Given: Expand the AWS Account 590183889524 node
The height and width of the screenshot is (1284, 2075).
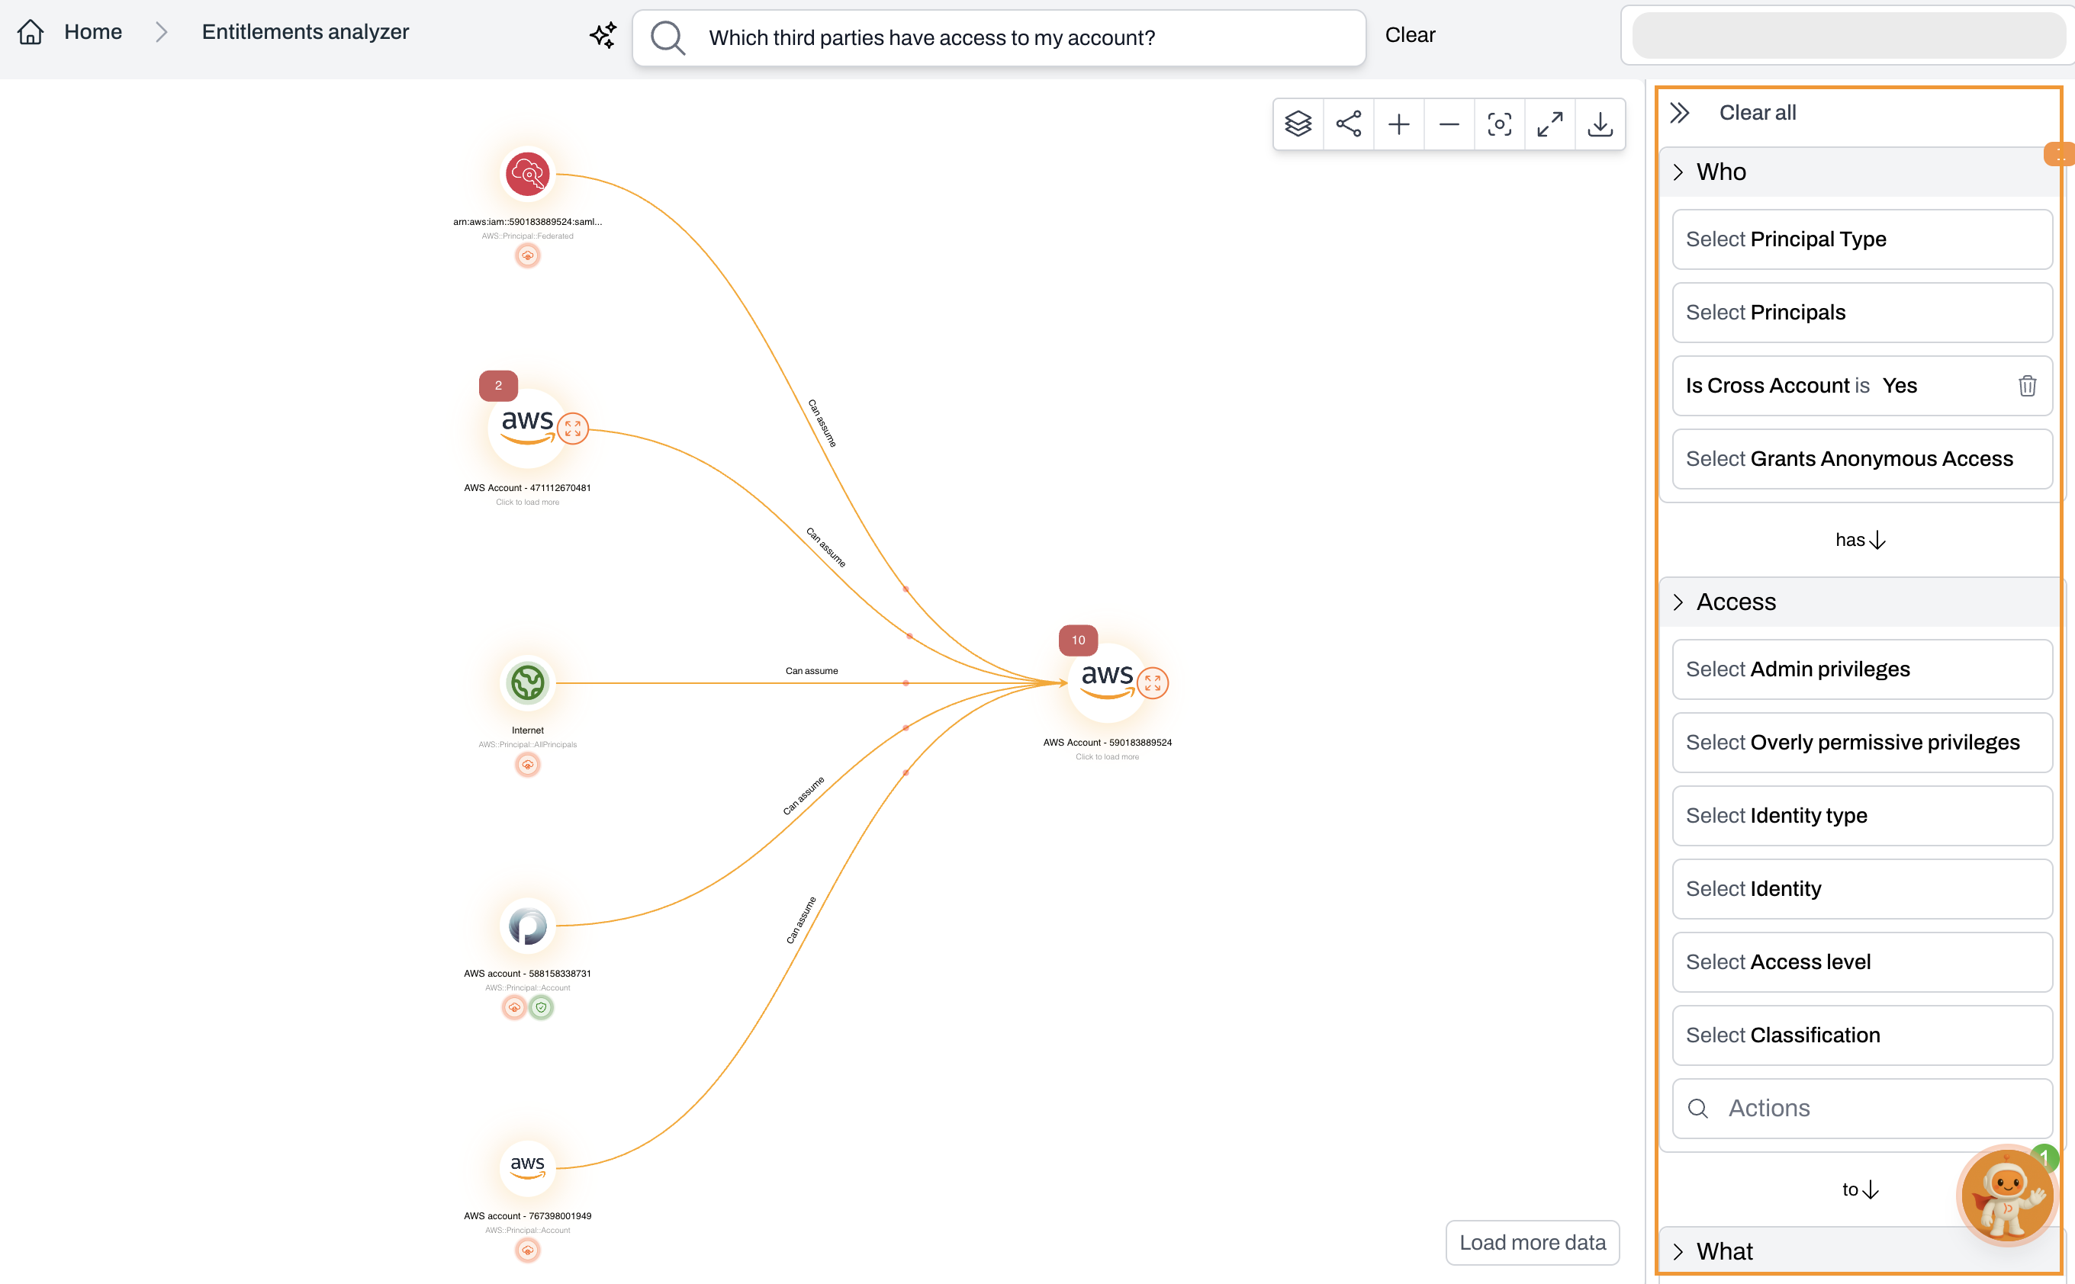Looking at the screenshot, I should pos(1152,682).
